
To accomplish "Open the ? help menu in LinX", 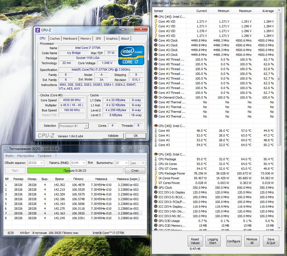I will click(56, 156).
